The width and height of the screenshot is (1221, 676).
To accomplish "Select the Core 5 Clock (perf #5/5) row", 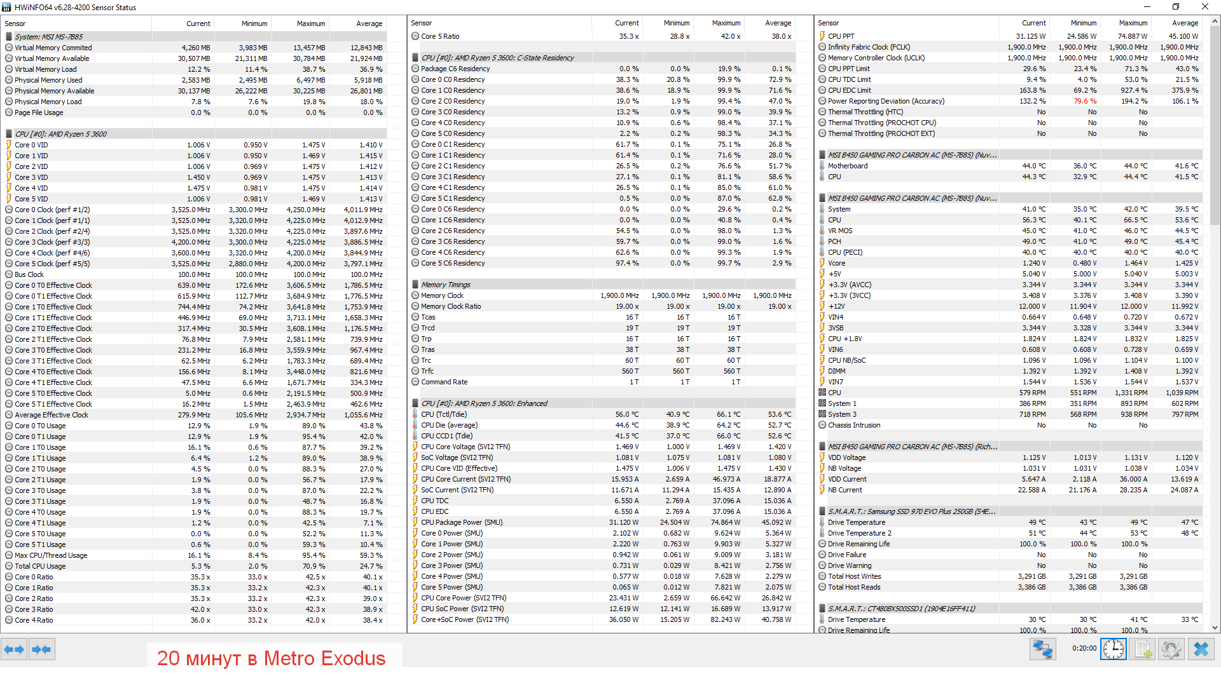I will (x=195, y=264).
